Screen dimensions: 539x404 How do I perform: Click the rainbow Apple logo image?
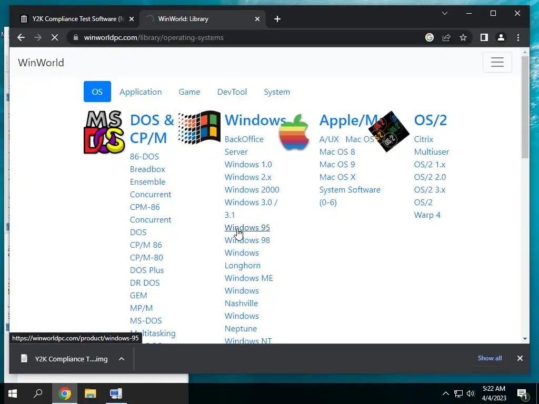[x=294, y=132]
